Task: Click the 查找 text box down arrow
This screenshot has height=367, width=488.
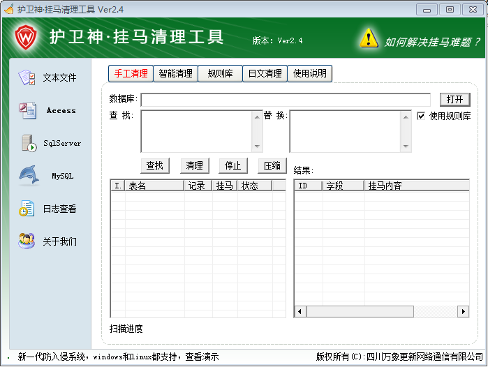Action: 257,147
